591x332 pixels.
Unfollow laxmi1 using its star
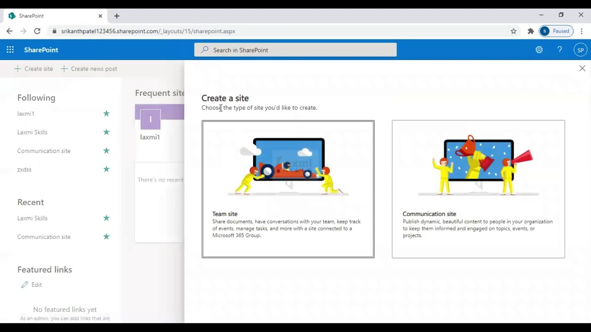coord(106,113)
